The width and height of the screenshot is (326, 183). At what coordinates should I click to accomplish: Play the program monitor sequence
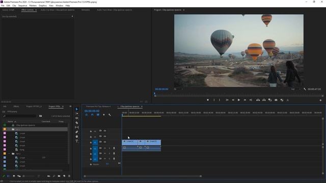(x=239, y=100)
